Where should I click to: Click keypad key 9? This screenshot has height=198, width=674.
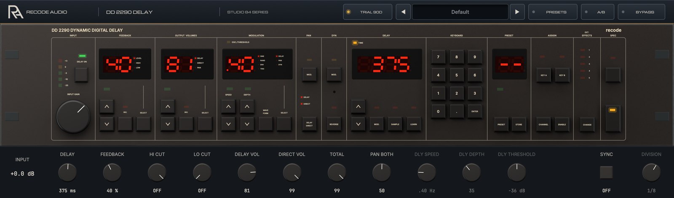[x=475, y=57]
